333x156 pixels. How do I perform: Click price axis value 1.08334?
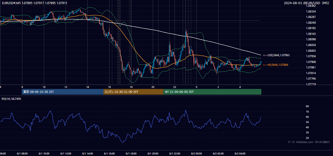pos(311,11)
